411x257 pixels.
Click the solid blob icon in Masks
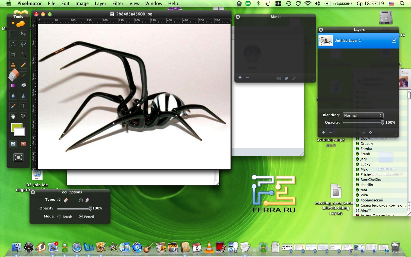pyautogui.click(x=286, y=78)
